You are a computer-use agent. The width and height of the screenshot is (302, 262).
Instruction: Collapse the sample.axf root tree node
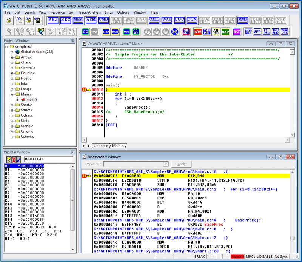[x=6, y=46]
